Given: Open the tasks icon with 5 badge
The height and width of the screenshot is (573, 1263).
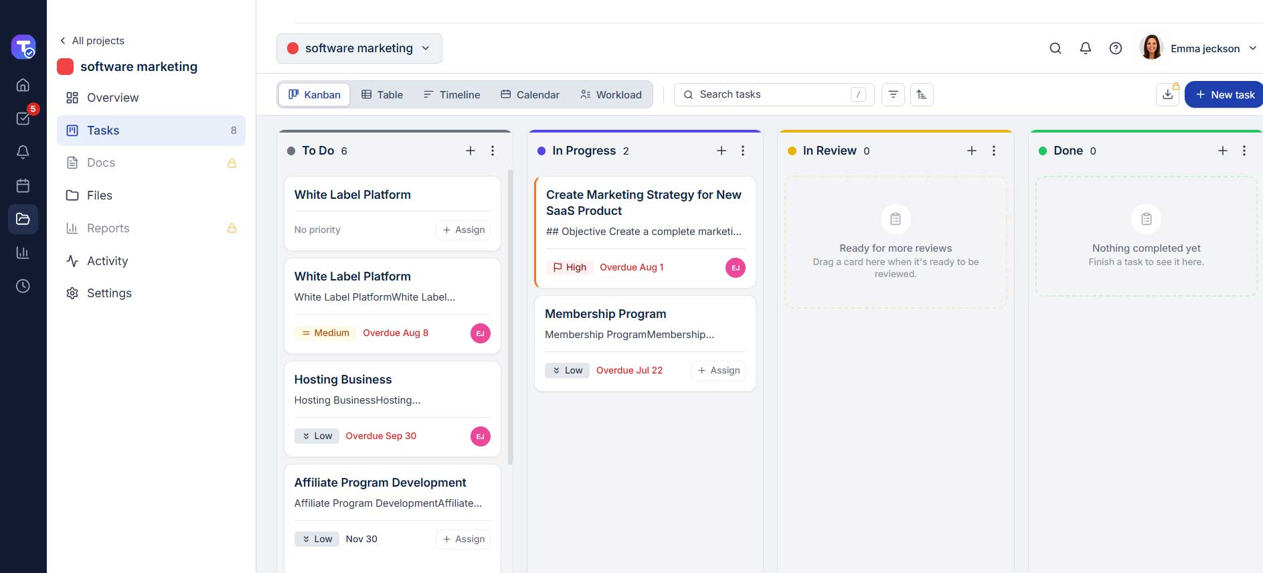Looking at the screenshot, I should (24, 117).
